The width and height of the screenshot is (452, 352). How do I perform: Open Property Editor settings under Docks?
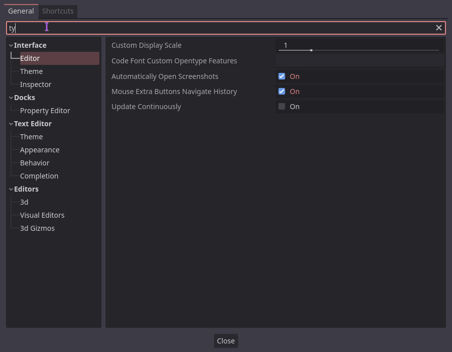[45, 110]
